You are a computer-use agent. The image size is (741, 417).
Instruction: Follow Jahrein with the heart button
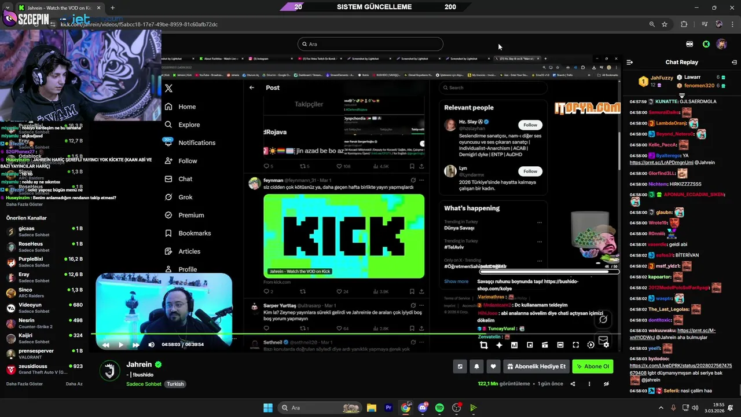coord(493,367)
